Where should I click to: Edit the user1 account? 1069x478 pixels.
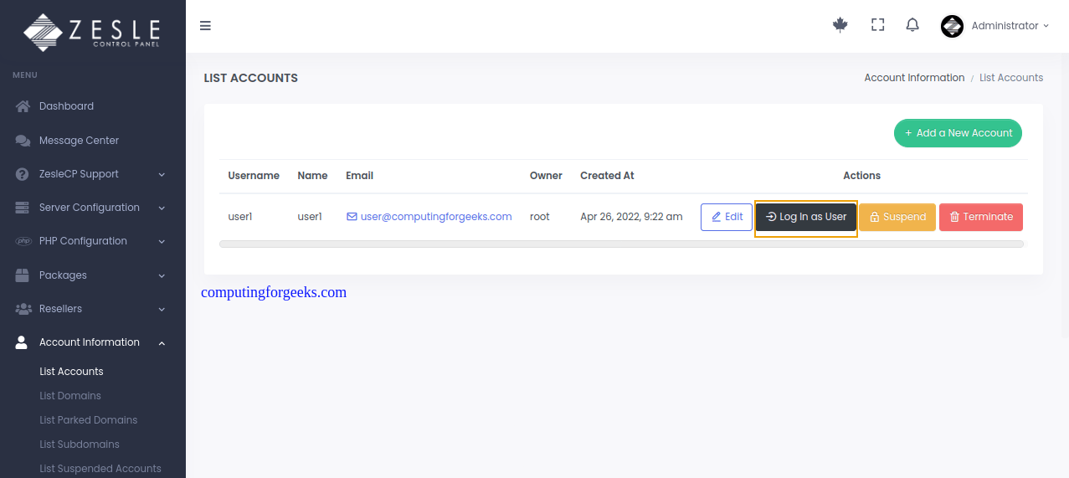pyautogui.click(x=727, y=217)
